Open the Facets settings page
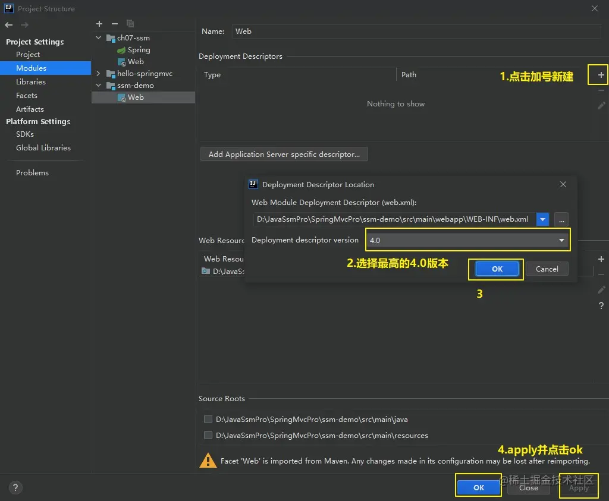The height and width of the screenshot is (501, 609). coord(26,96)
